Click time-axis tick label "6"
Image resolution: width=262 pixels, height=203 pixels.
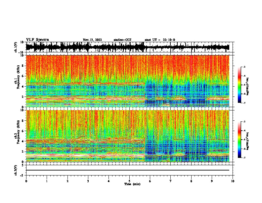pos(150,181)
